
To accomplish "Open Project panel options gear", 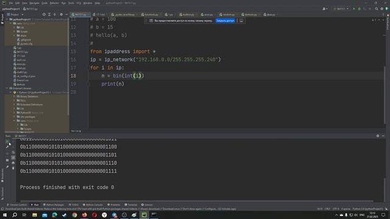I will click(x=61, y=15).
